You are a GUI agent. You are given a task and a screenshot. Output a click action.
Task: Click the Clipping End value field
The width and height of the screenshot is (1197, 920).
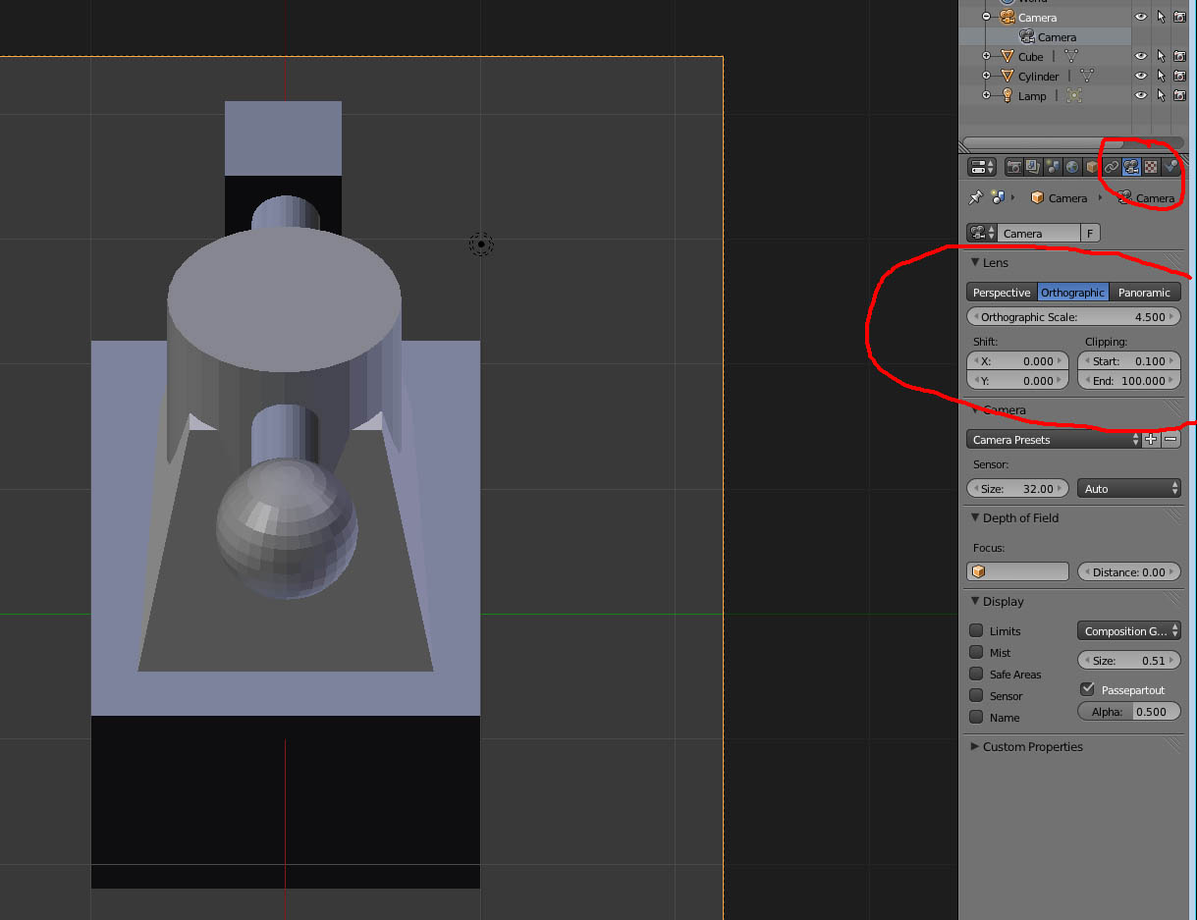tap(1129, 381)
